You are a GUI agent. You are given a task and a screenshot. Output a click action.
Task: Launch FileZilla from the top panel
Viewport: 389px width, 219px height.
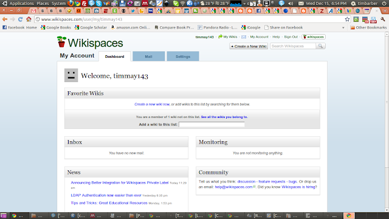tap(84, 3)
